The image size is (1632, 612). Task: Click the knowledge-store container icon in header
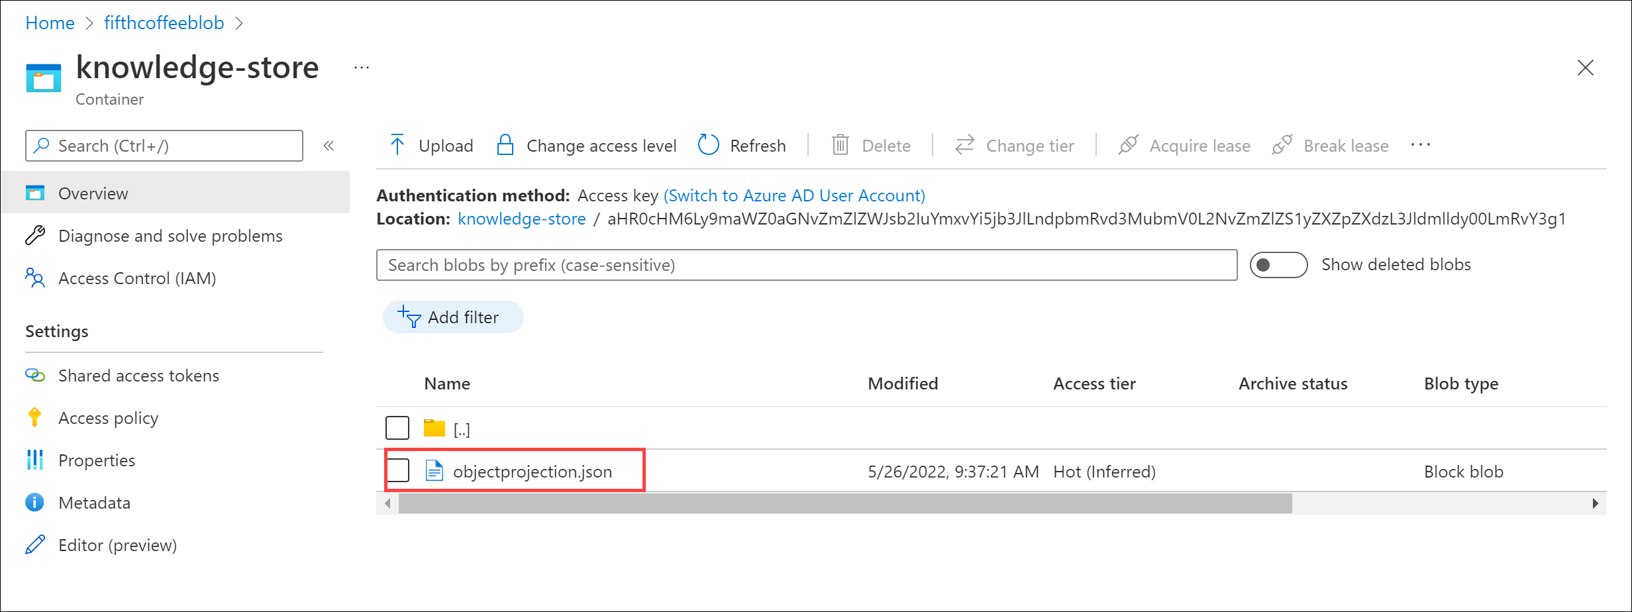(44, 78)
